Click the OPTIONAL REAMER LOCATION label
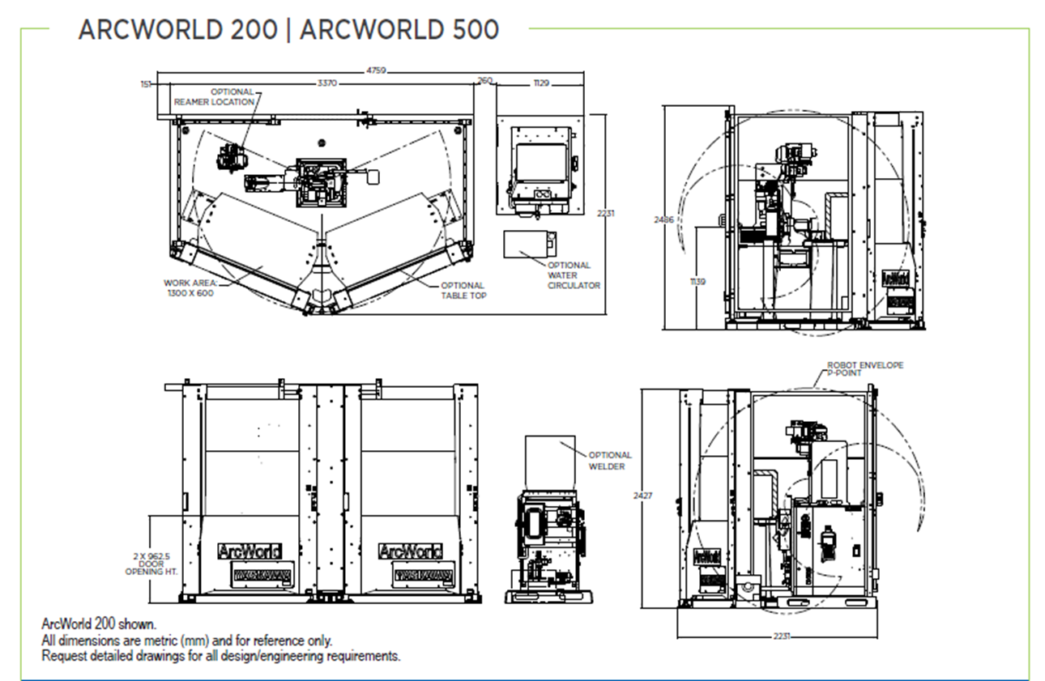This screenshot has height=681, width=1045. point(215,96)
